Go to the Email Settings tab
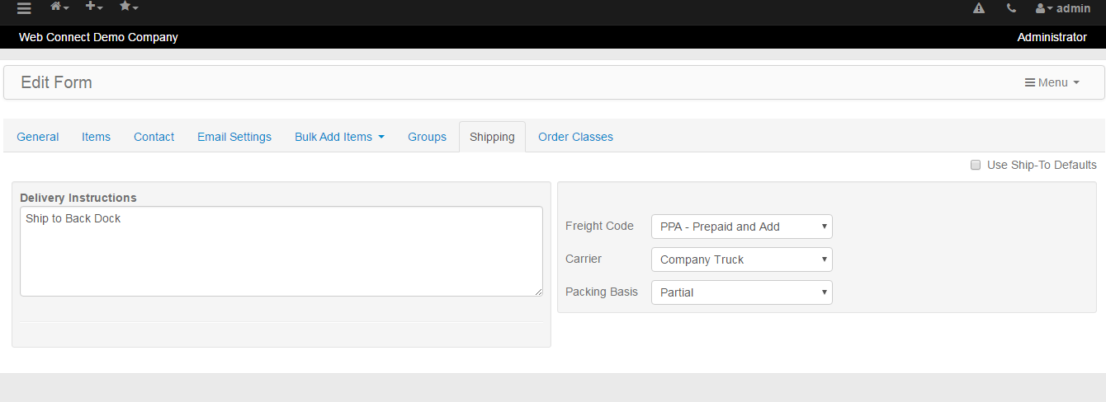1106x402 pixels. tap(234, 137)
